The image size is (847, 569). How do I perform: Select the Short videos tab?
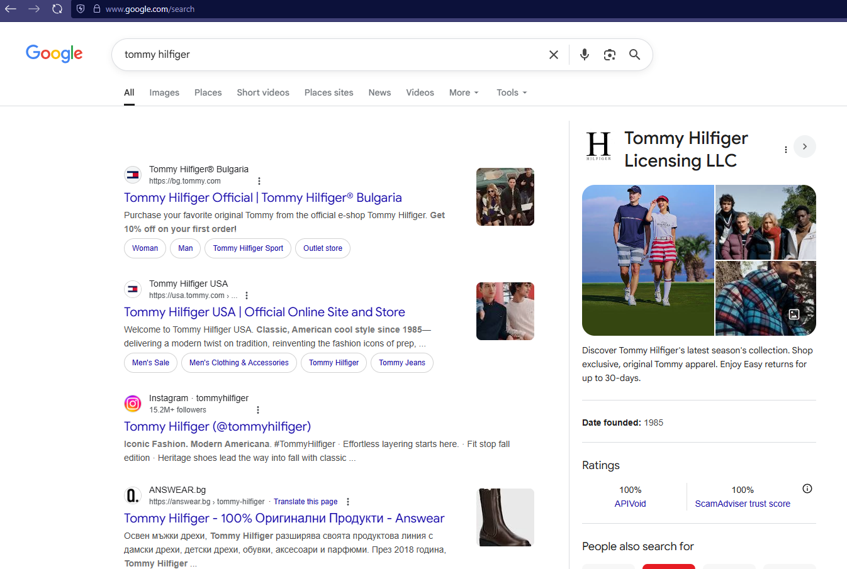tap(263, 92)
